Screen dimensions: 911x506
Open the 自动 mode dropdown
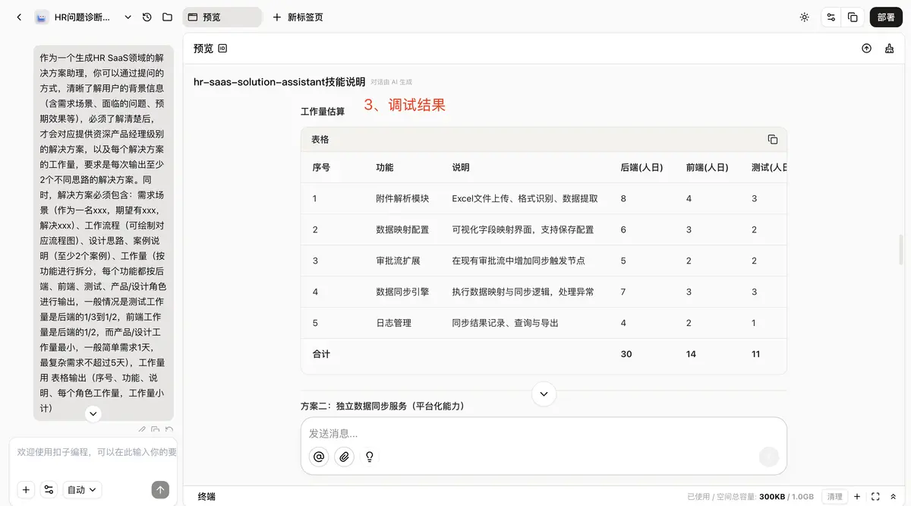point(82,490)
